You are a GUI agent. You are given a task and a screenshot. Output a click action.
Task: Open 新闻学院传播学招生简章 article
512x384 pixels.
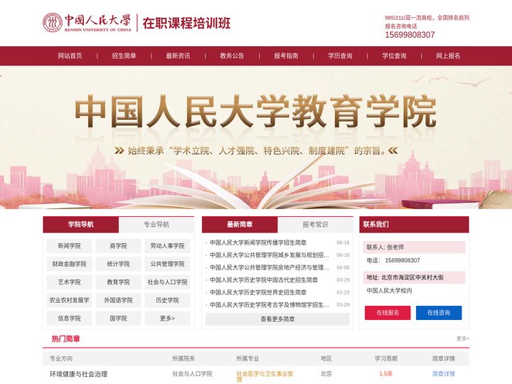258,242
